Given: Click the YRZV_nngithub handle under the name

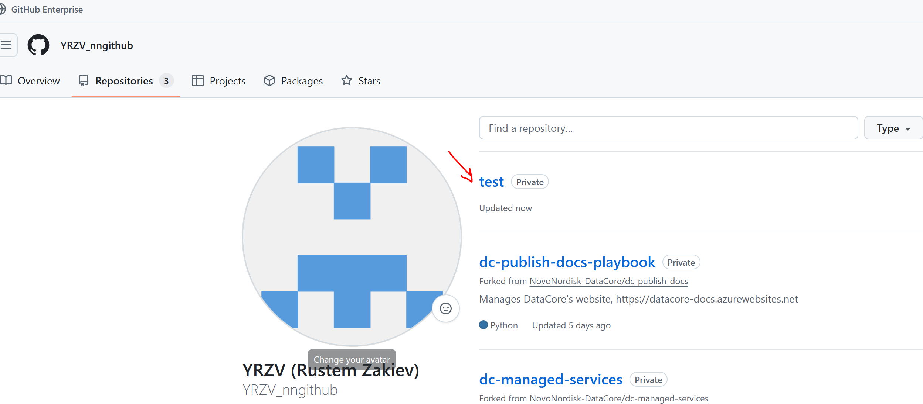Looking at the screenshot, I should click(x=290, y=390).
